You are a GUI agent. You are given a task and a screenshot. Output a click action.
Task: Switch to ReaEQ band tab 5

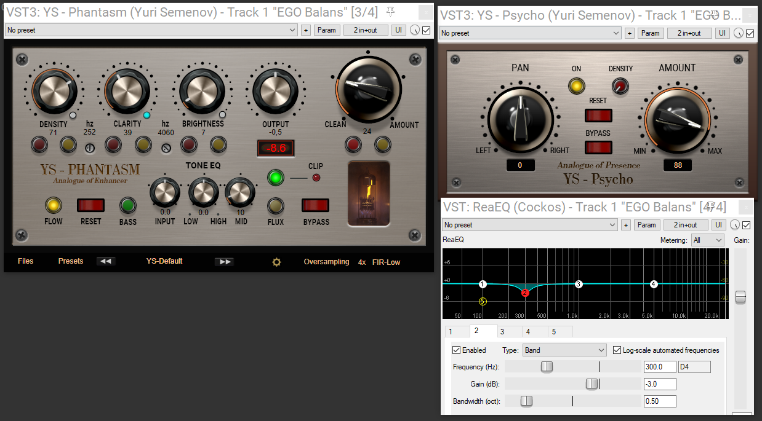(x=560, y=331)
